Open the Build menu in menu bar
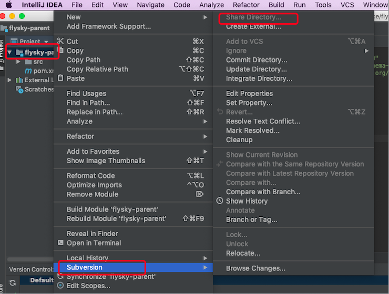389x294 pixels. coord(276,5)
